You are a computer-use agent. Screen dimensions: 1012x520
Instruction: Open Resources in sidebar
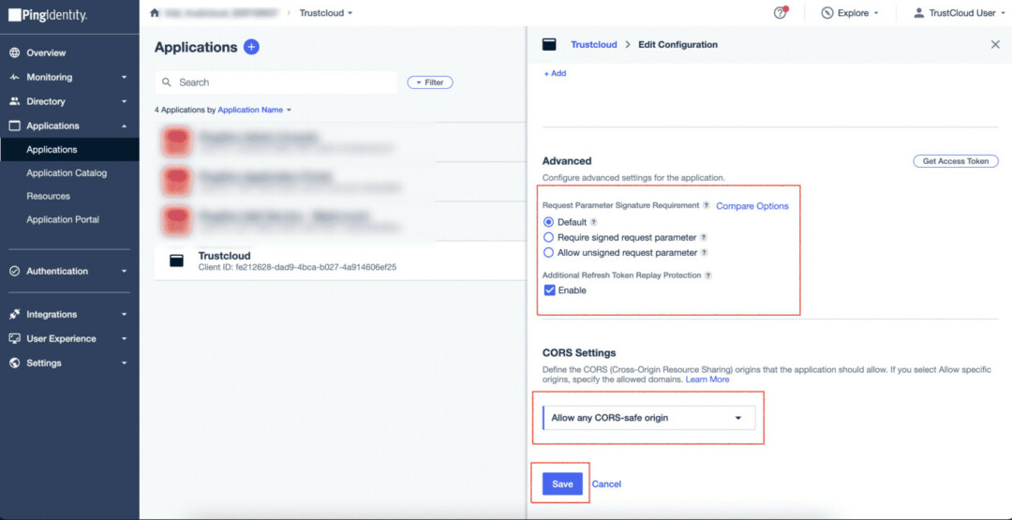pyautogui.click(x=49, y=196)
